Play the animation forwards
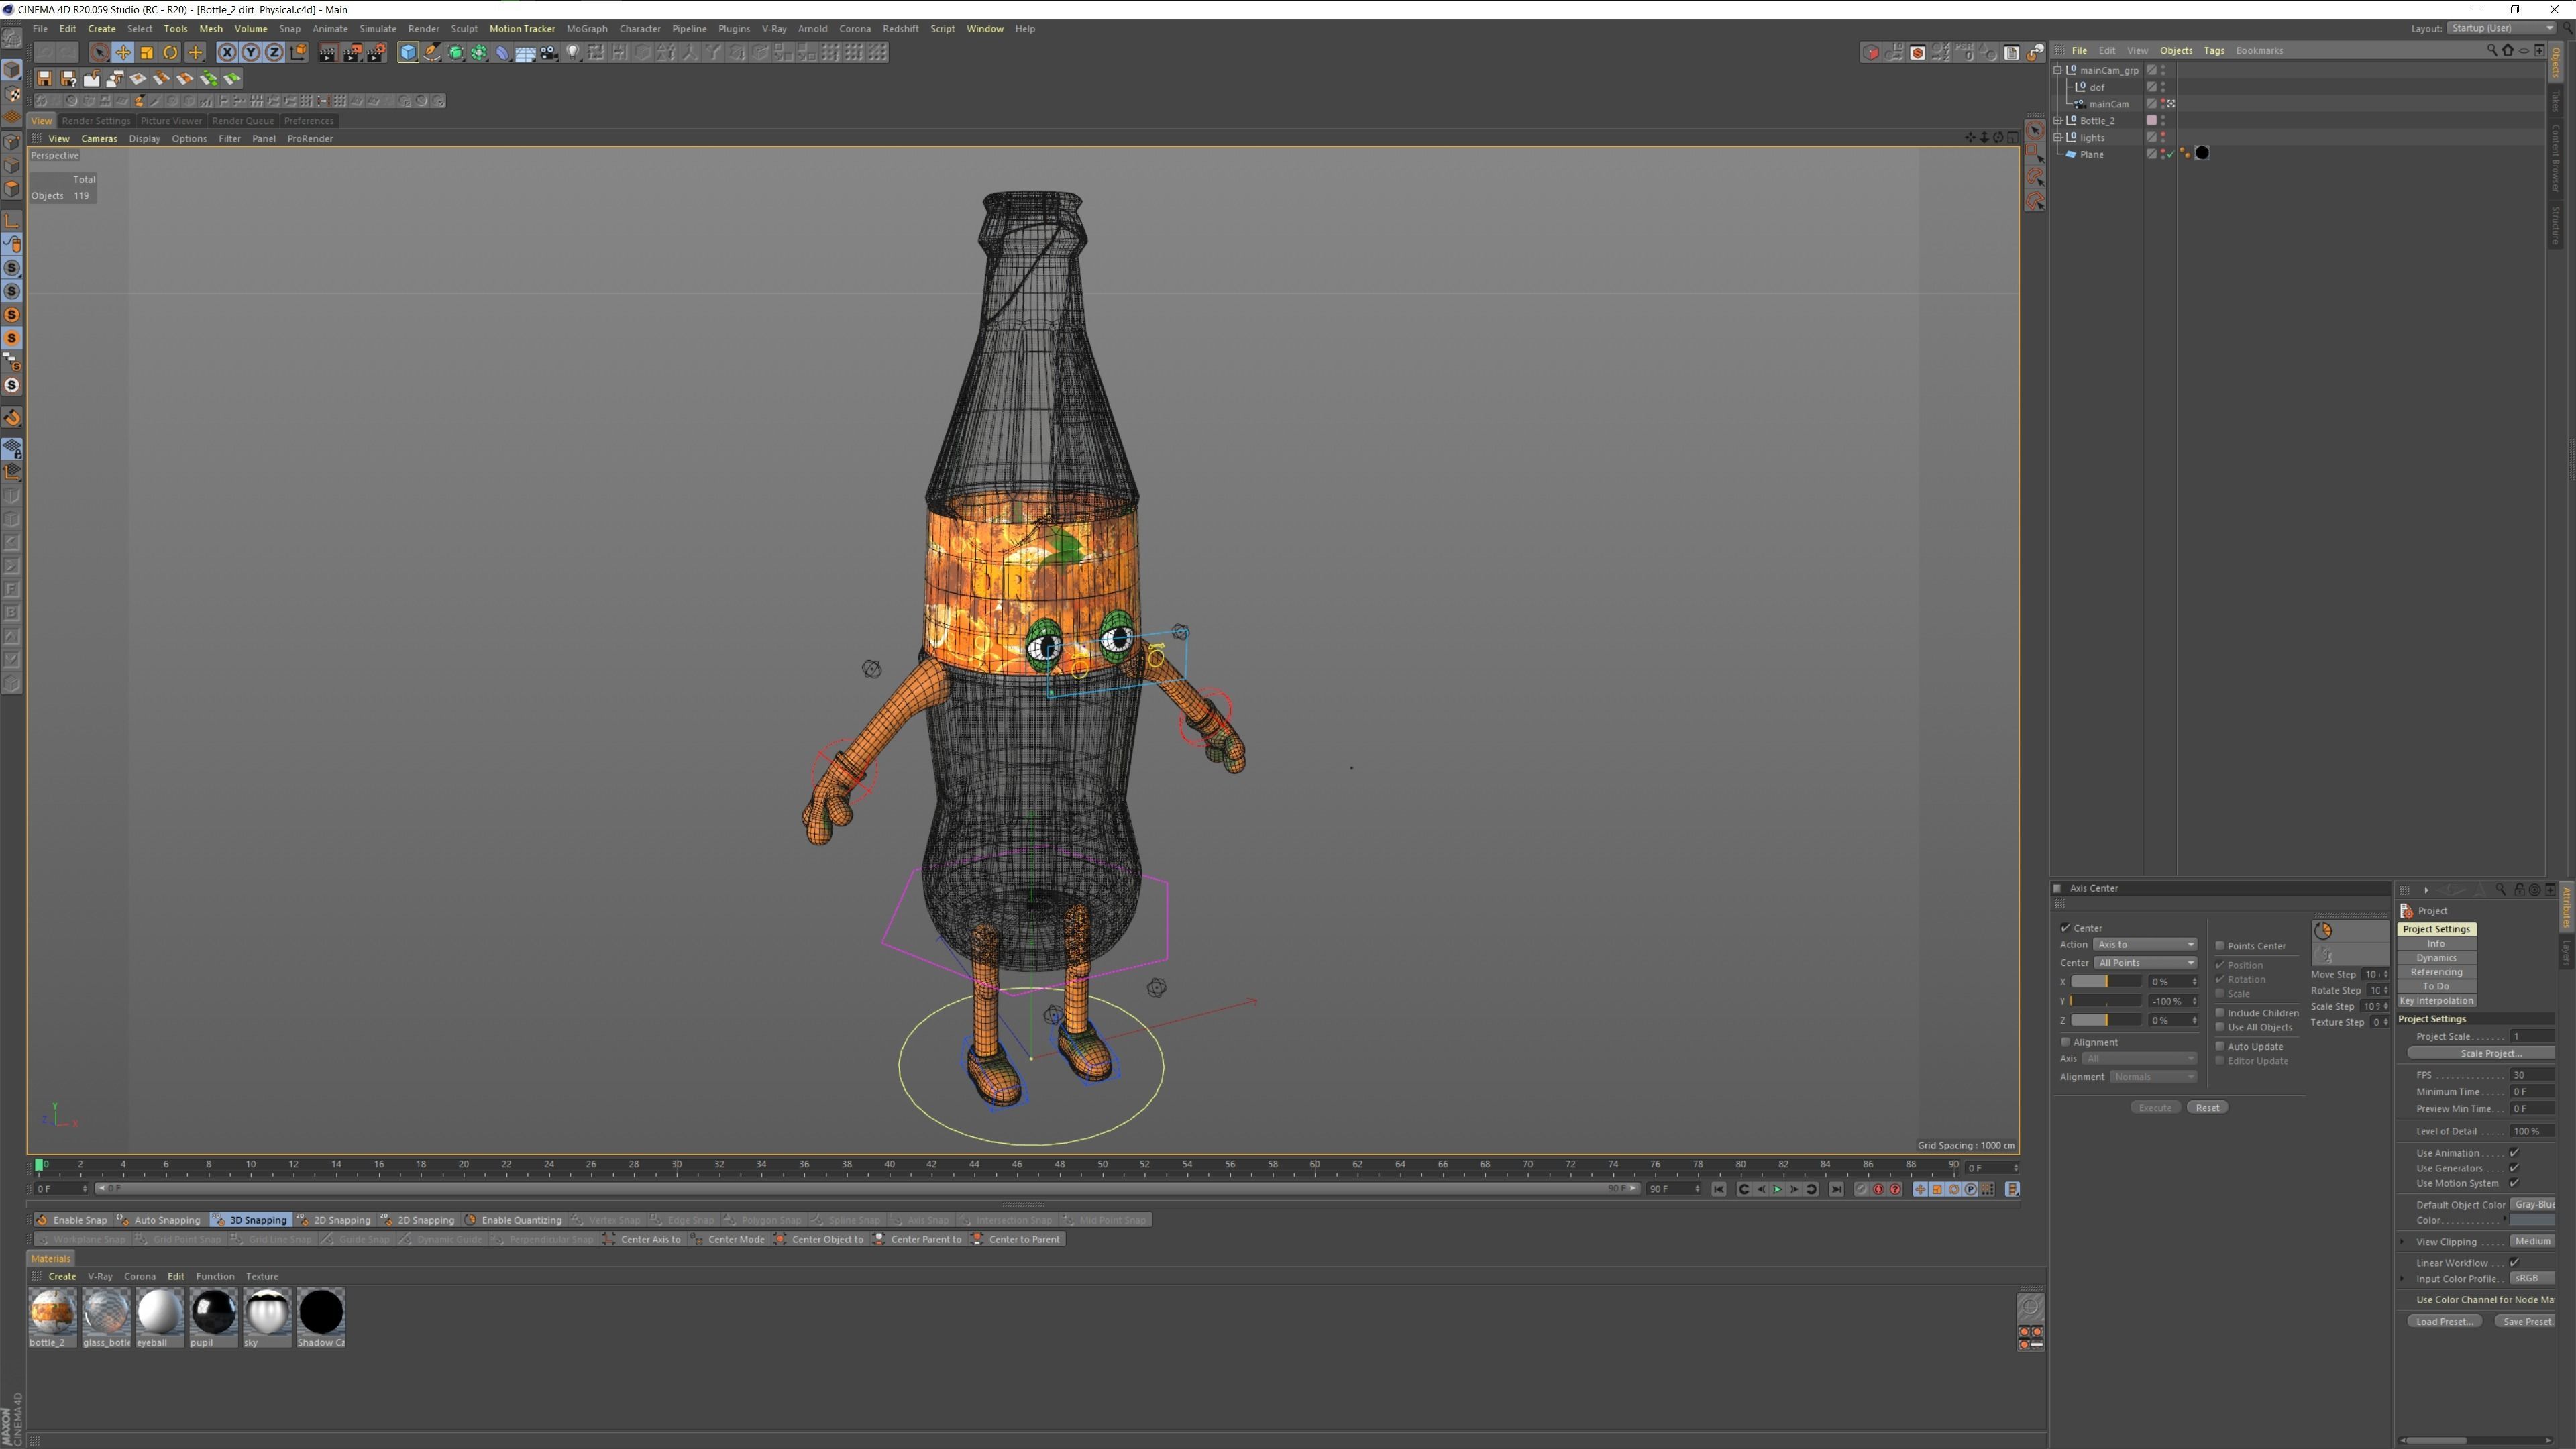The height and width of the screenshot is (1449, 2576). tap(1777, 1189)
